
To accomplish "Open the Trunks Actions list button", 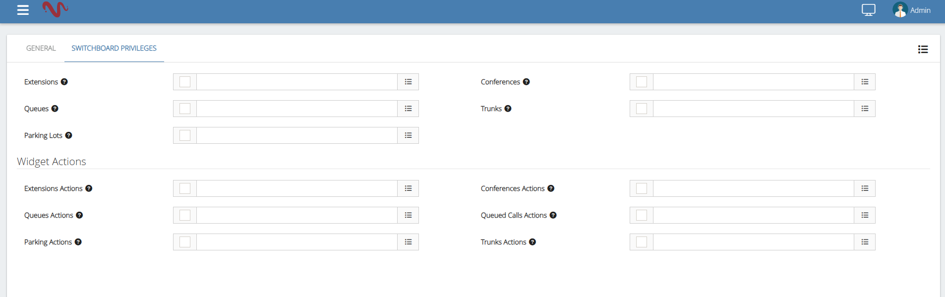I will point(865,242).
